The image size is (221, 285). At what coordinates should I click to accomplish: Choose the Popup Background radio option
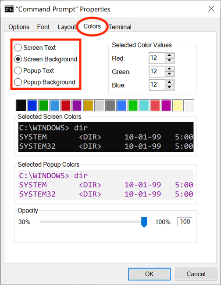coord(45,82)
